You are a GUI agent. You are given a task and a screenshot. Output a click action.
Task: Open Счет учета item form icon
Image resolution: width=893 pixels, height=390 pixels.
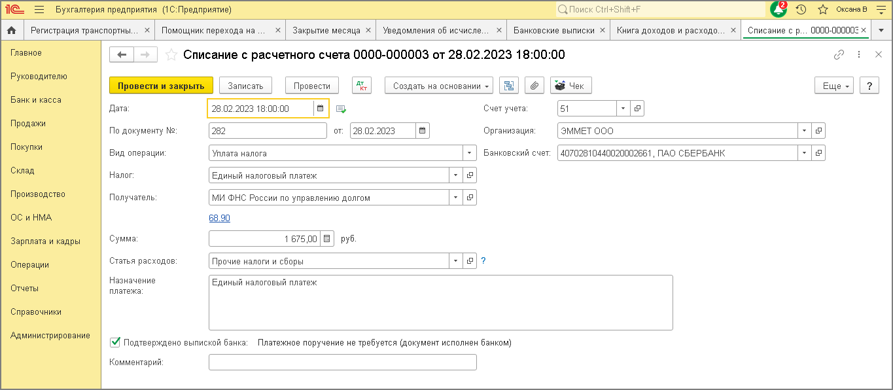(x=638, y=109)
